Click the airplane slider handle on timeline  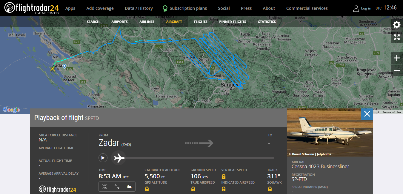tap(119, 158)
